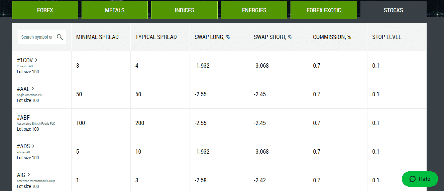Screen dimensions: 444x191
Task: Click the MINIMAL SPREAD column header
Action: coord(97,37)
